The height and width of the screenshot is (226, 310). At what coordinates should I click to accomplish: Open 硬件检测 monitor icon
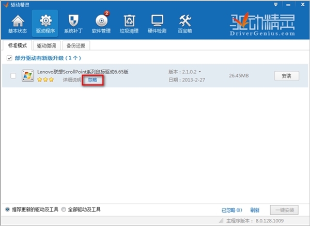(157, 23)
